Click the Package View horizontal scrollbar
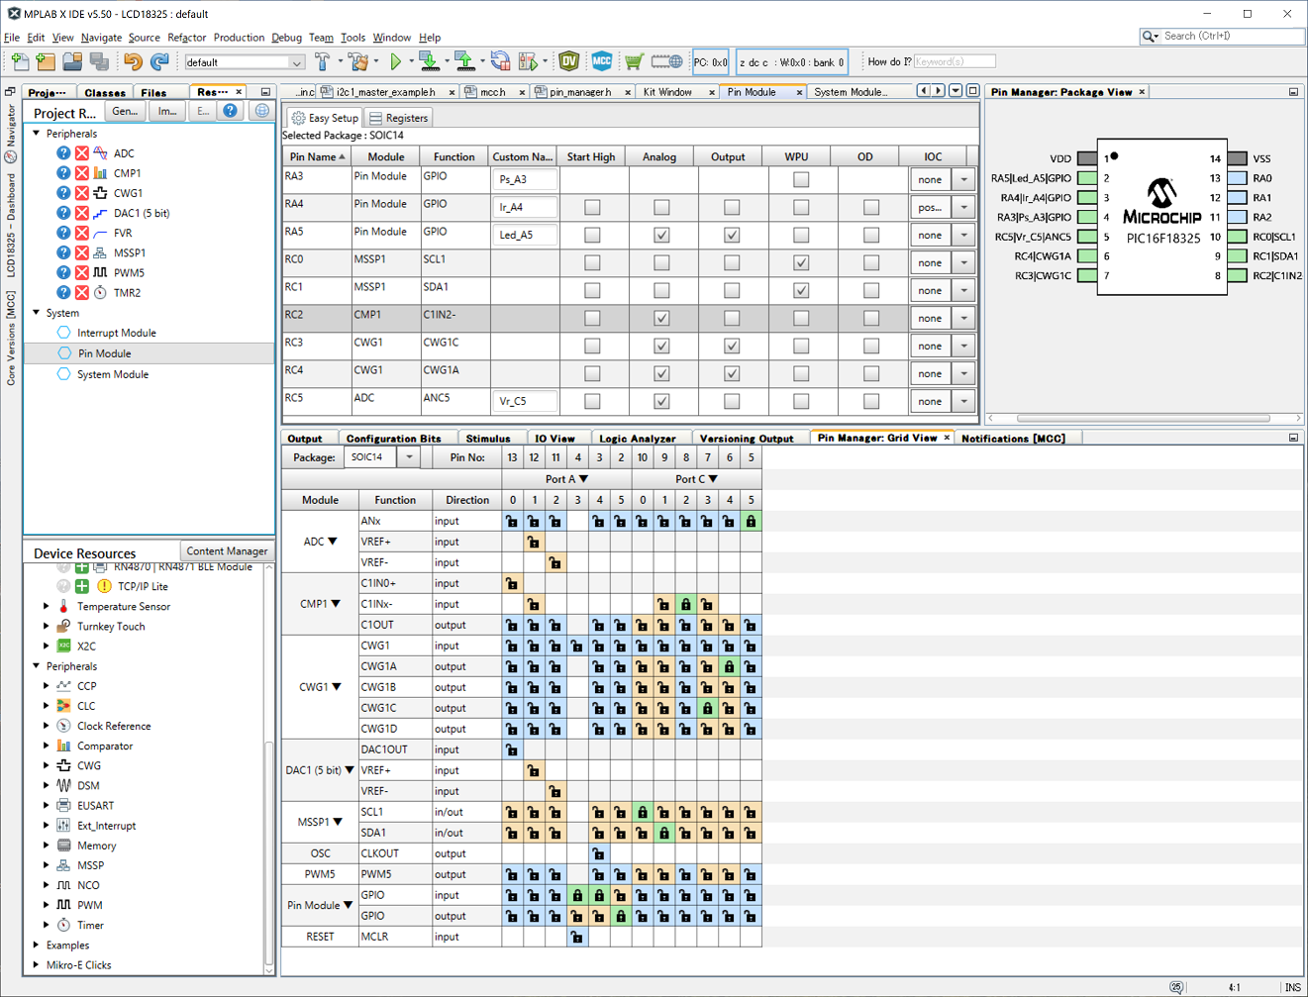Screen dimensions: 1308x997 [1144, 418]
